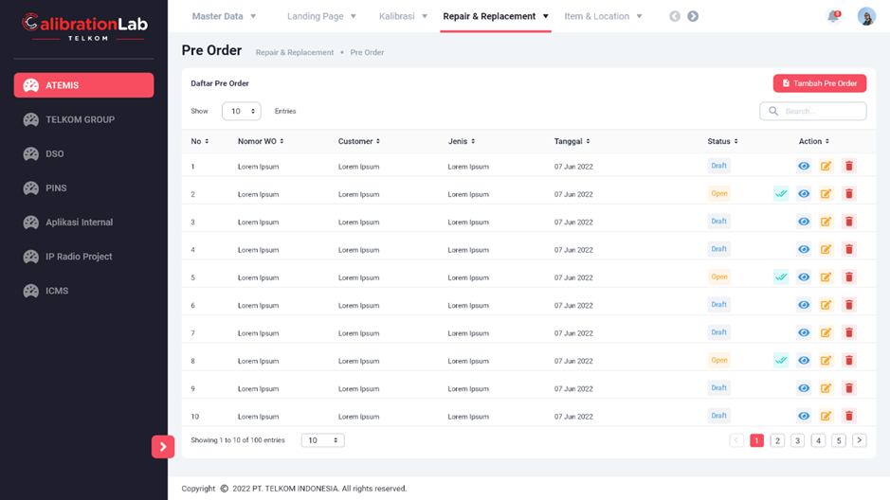Delete row 1 using trash icon
The height and width of the screenshot is (500, 890).
[849, 166]
